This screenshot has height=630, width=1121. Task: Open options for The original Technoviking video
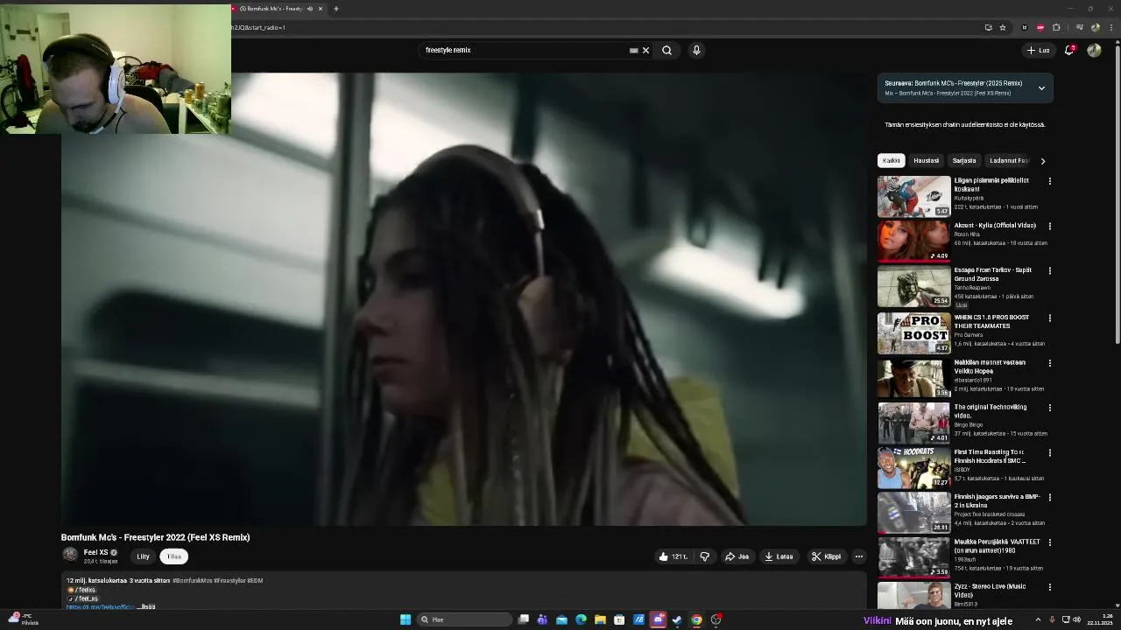click(x=1049, y=408)
